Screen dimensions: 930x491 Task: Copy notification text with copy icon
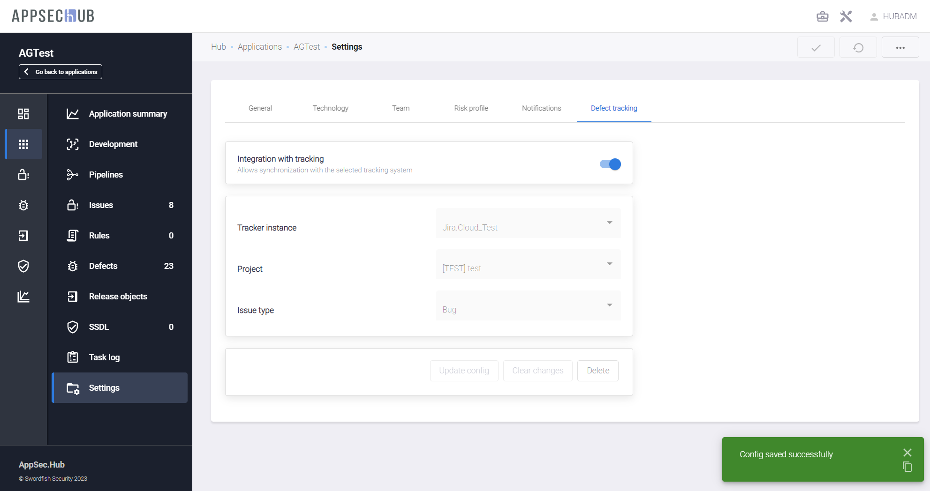[x=907, y=467]
